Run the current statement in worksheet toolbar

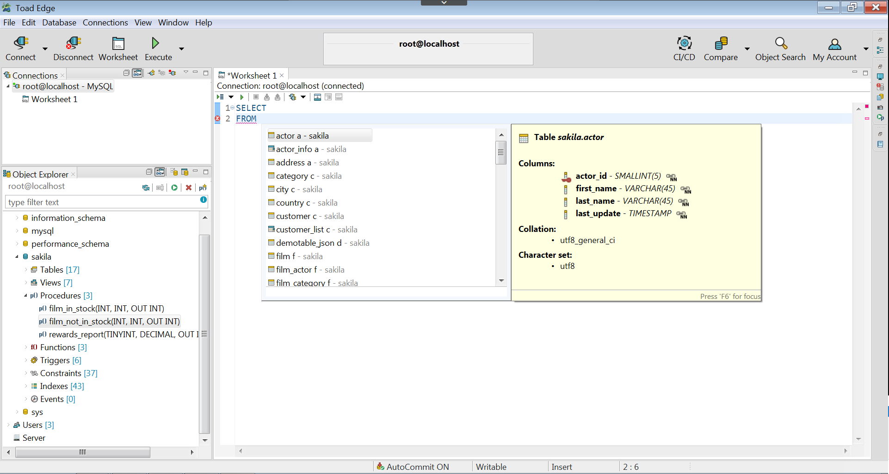[241, 97]
